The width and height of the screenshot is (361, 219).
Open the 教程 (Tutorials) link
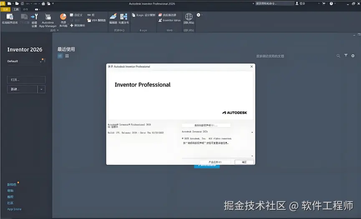(x=10, y=197)
